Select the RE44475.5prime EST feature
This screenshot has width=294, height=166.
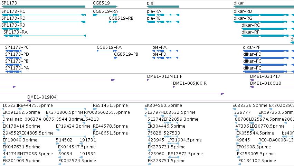tap(51, 109)
